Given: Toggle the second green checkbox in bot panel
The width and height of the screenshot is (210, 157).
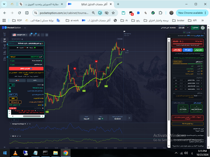Looking at the screenshot, I should pos(10,91).
